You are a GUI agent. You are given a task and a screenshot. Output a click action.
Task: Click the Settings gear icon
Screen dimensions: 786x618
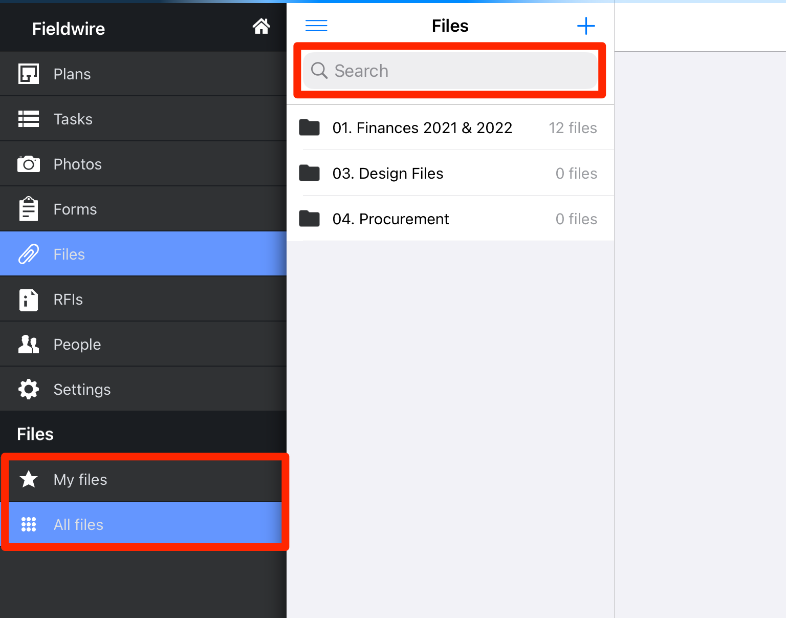pos(29,389)
